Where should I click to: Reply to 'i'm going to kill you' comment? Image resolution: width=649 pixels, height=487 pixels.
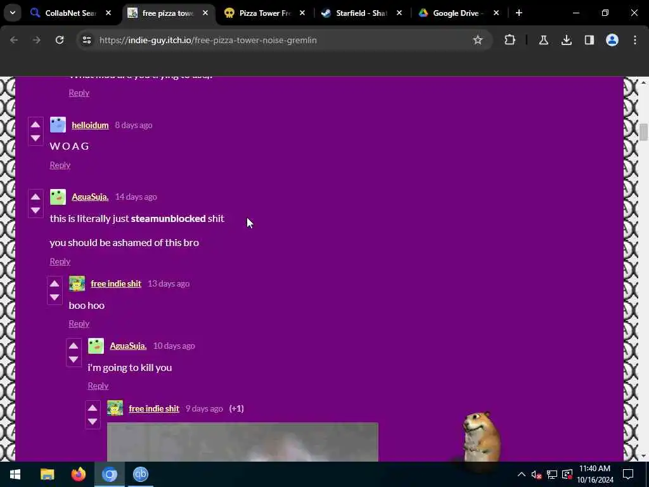pos(98,386)
